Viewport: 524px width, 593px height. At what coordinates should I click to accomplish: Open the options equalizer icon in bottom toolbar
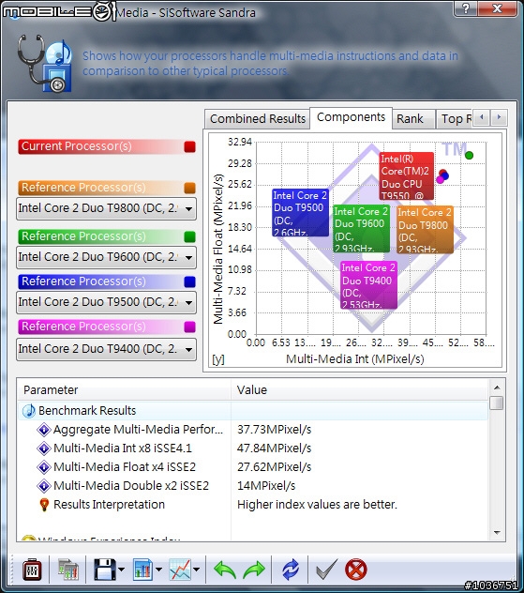[x=32, y=570]
